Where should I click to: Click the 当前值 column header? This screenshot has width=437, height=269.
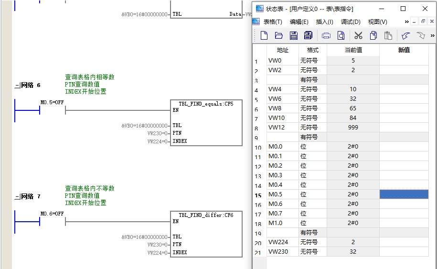353,50
